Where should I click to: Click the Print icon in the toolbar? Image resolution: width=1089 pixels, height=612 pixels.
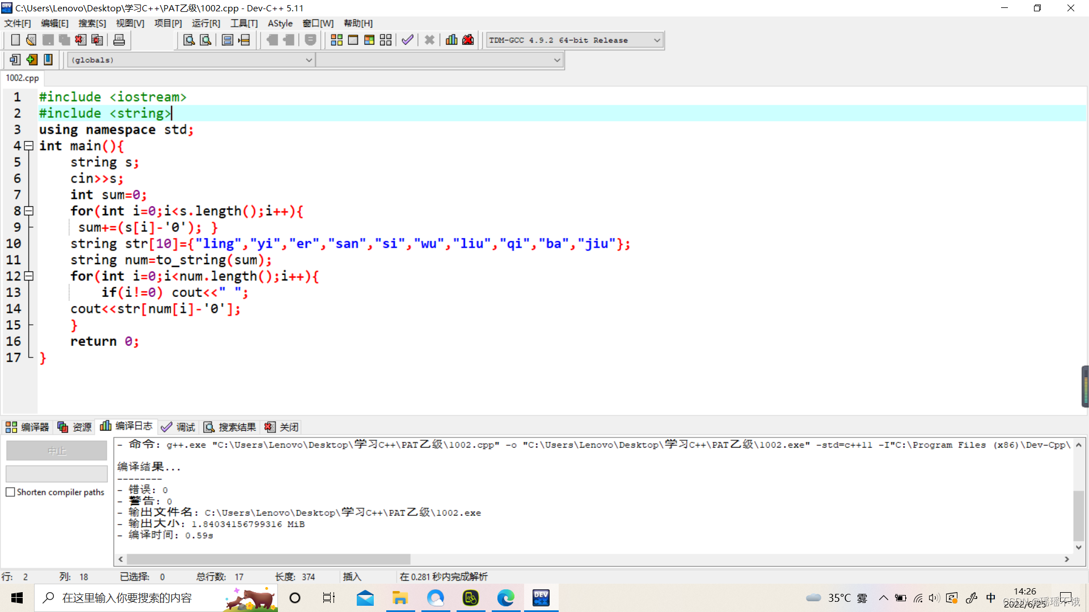tap(119, 40)
